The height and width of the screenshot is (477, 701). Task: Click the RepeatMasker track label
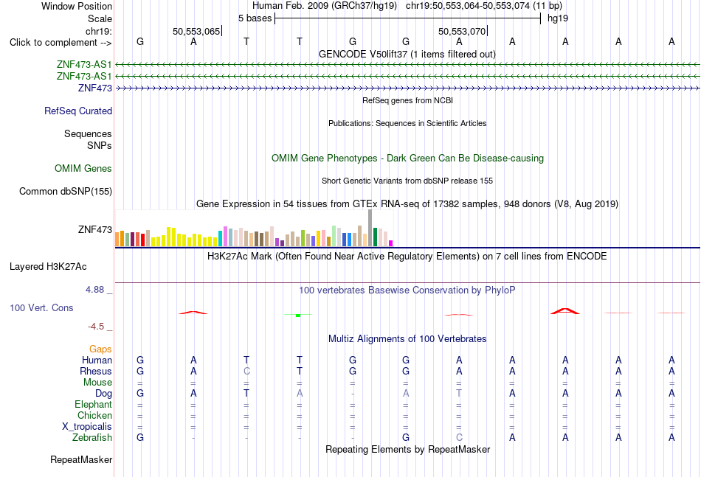[81, 459]
